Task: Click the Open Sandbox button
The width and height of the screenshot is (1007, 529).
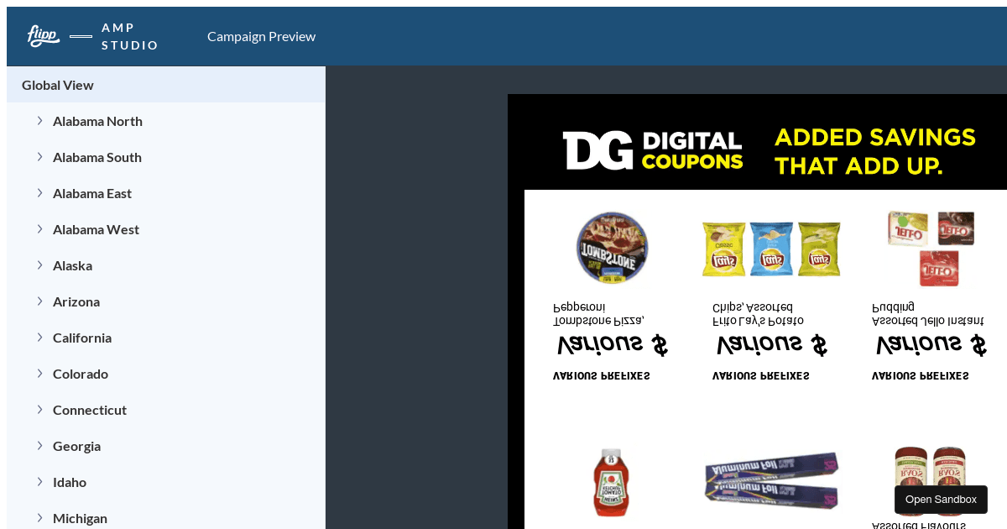Action: click(x=941, y=500)
